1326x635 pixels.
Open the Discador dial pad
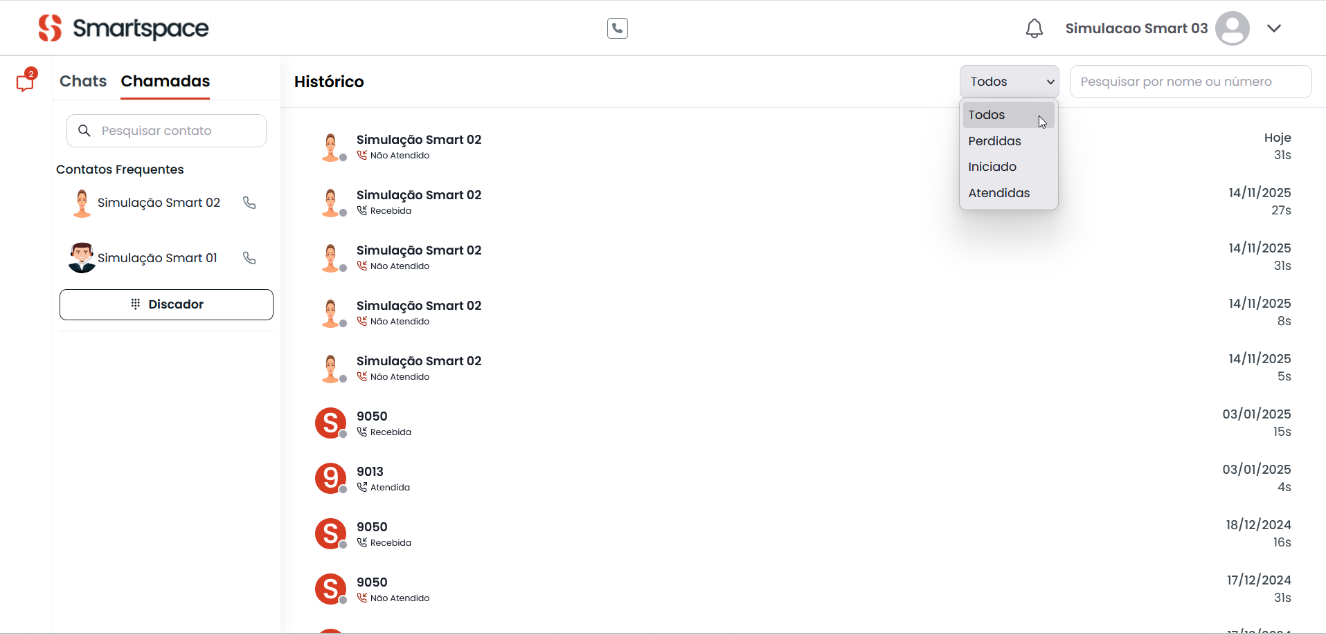click(166, 304)
